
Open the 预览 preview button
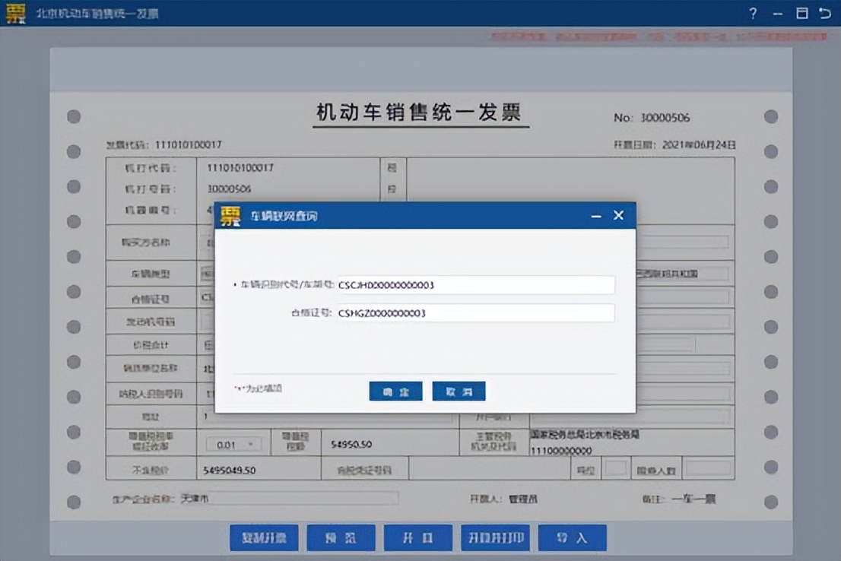pyautogui.click(x=341, y=537)
